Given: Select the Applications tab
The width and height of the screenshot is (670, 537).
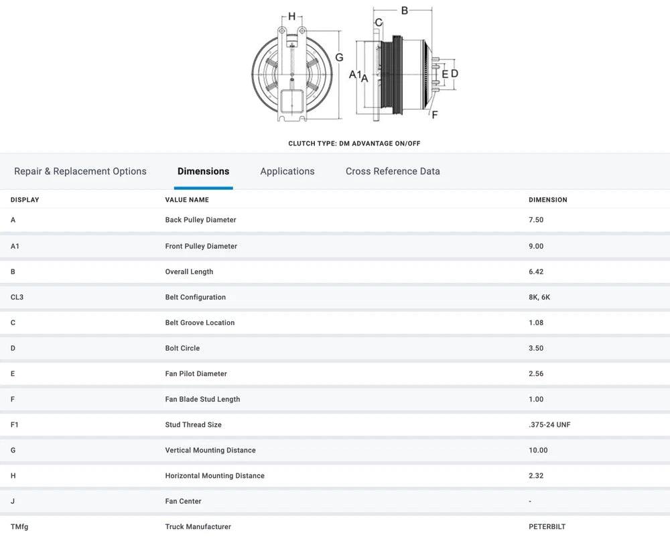Looking at the screenshot, I should pyautogui.click(x=287, y=172).
